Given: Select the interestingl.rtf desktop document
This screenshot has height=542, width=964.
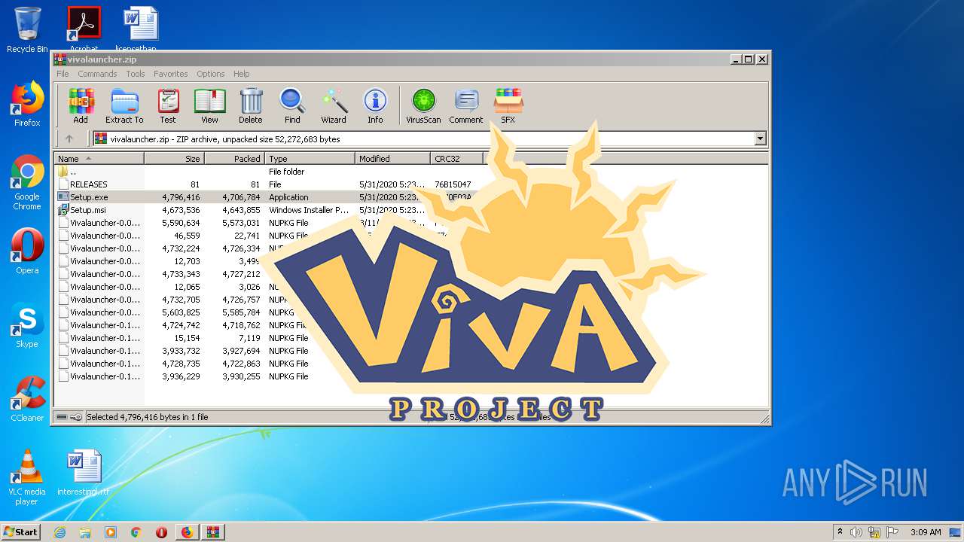Looking at the screenshot, I should point(83,473).
